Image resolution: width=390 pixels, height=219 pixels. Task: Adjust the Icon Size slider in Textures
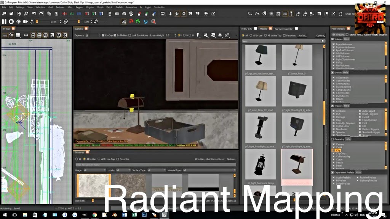(93, 201)
